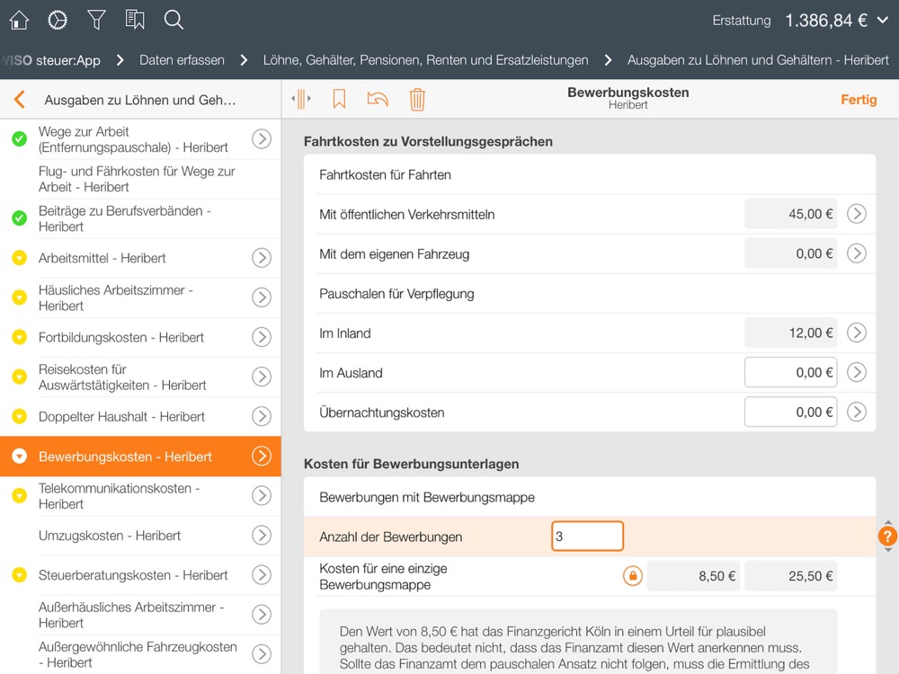The width and height of the screenshot is (899, 674).
Task: Click the Fertig button
Action: tap(859, 100)
